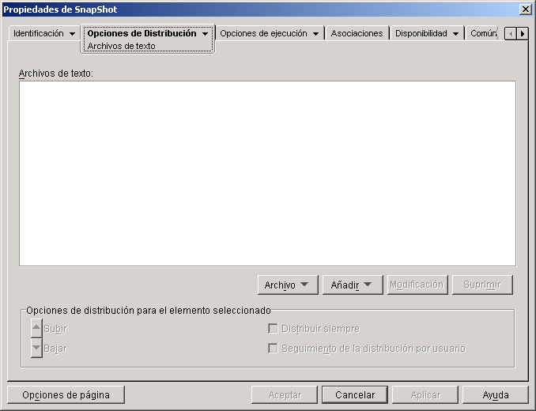
Task: Toggle the Distribuir siempre checkbox
Action: 273,329
